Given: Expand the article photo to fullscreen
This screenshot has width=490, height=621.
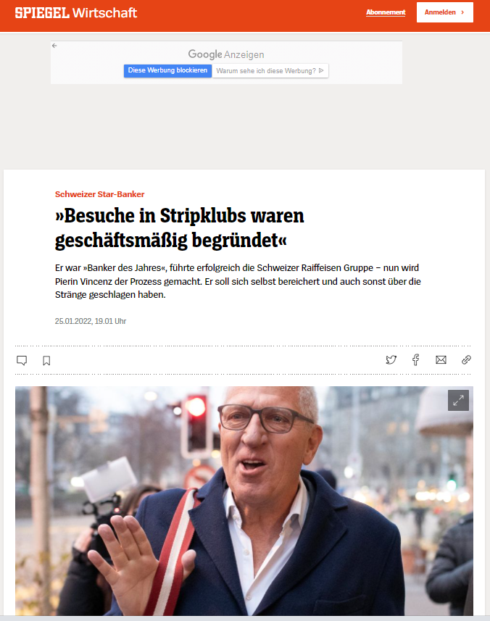Looking at the screenshot, I should click(458, 401).
